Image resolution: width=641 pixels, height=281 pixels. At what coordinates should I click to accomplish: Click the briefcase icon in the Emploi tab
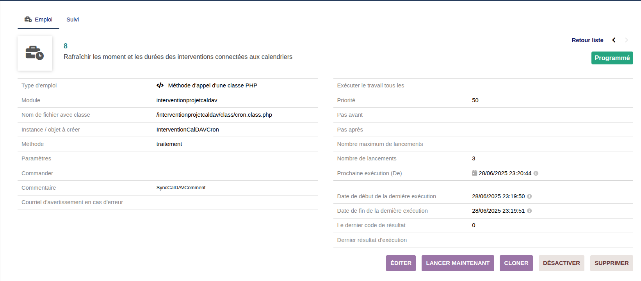tap(28, 20)
